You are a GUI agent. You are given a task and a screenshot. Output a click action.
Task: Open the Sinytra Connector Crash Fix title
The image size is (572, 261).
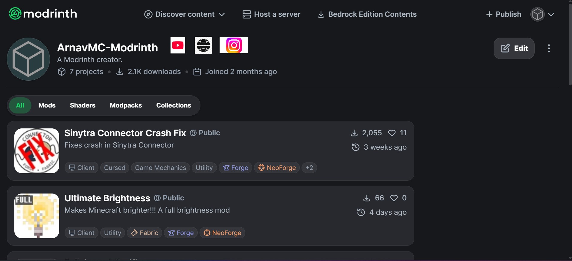125,133
